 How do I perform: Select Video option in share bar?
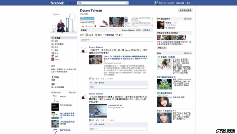pos(119,35)
